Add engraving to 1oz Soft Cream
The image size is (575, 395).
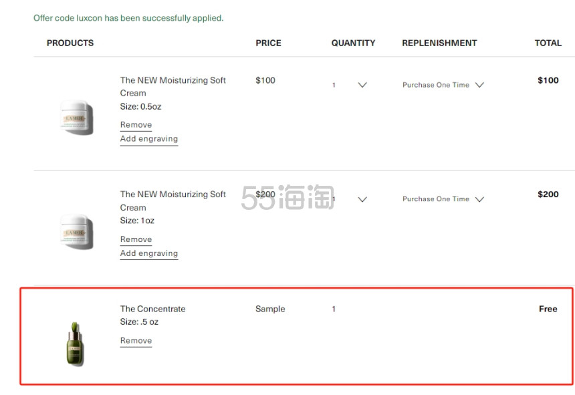[x=148, y=253]
